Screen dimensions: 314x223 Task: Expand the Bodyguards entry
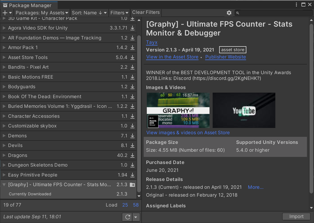click(4, 87)
